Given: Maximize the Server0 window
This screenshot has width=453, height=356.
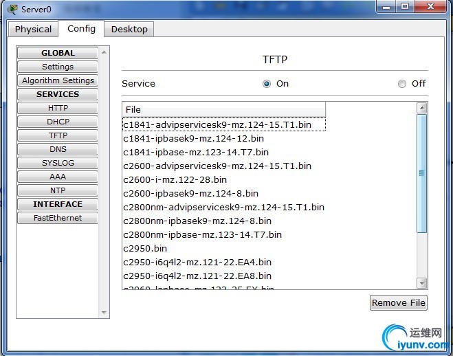Looking at the screenshot, I should (x=405, y=6).
